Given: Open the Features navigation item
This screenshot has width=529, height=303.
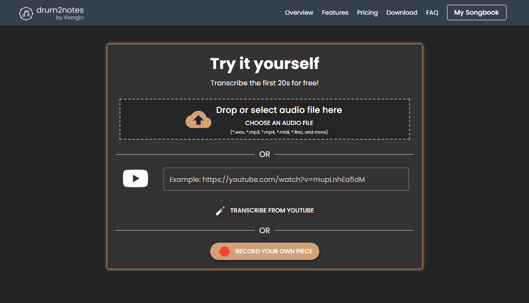Looking at the screenshot, I should (x=335, y=12).
